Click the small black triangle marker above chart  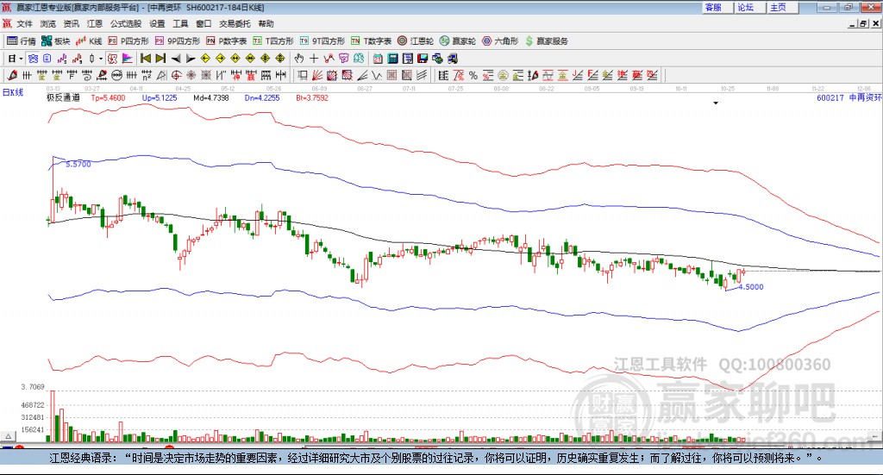[716, 103]
